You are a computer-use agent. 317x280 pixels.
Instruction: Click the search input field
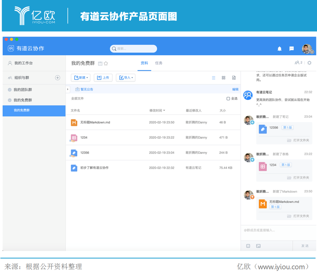[134, 49]
